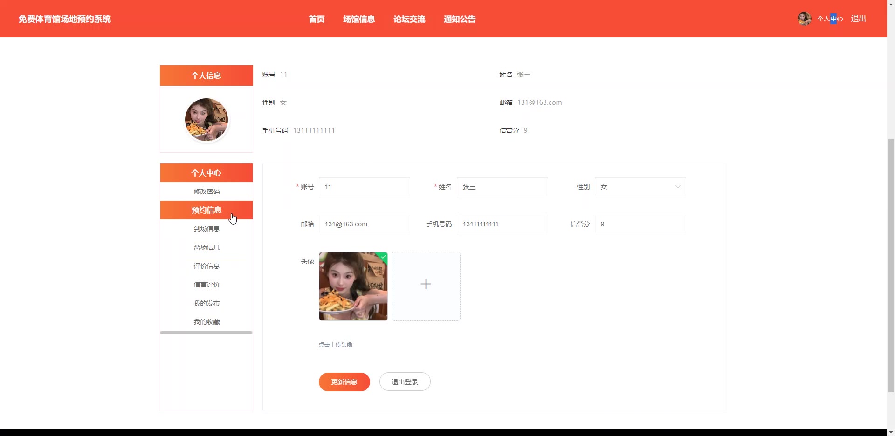Open the 首页 nav item
Screen dimensions: 895x436
317,19
